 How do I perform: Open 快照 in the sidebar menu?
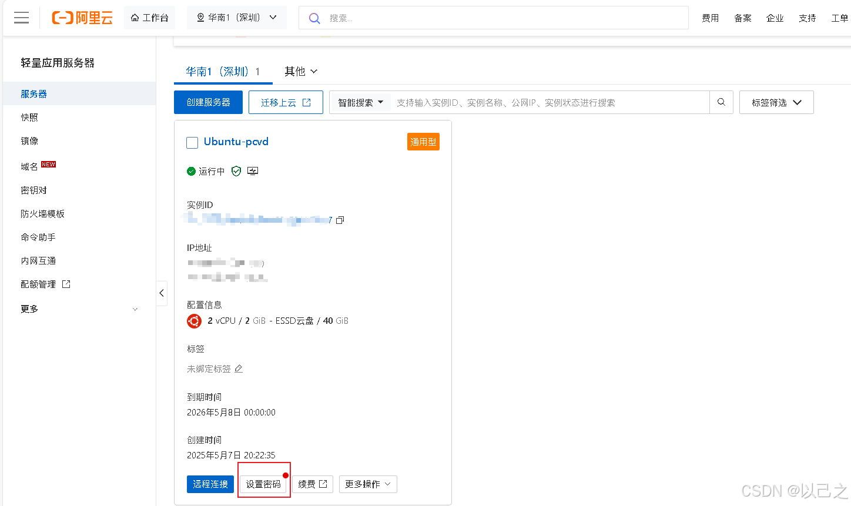(x=29, y=117)
